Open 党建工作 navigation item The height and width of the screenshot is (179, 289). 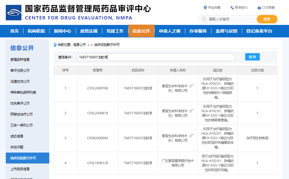pyautogui.click(x=115, y=31)
